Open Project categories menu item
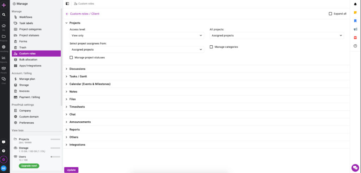The height and width of the screenshot is (173, 361). 36,29
